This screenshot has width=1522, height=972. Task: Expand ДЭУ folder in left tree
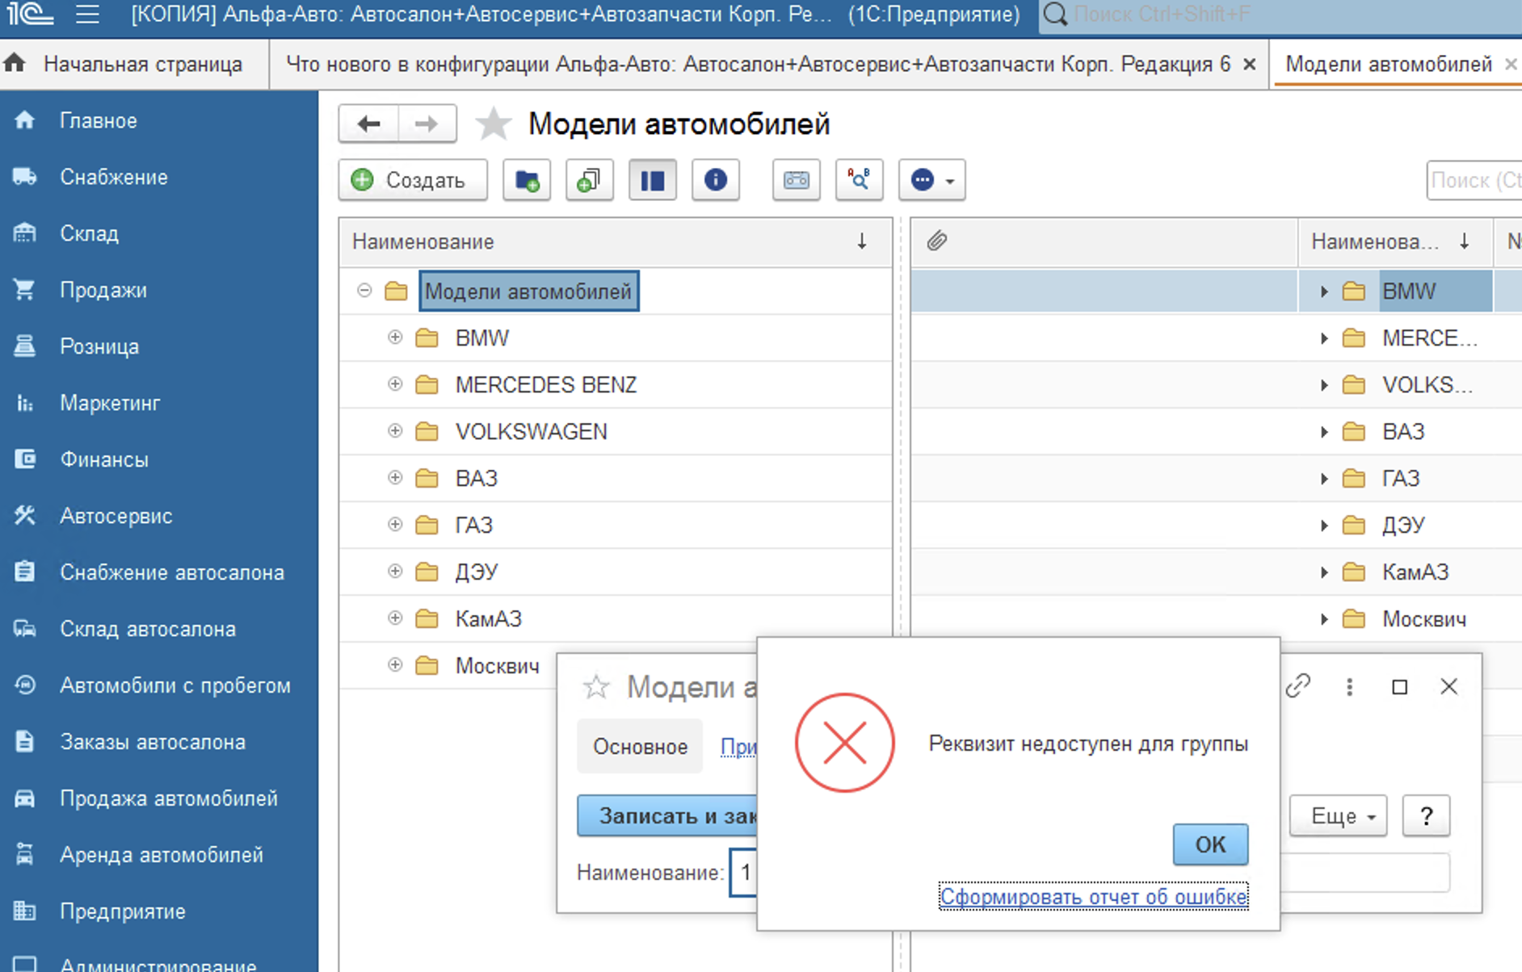pyautogui.click(x=395, y=572)
